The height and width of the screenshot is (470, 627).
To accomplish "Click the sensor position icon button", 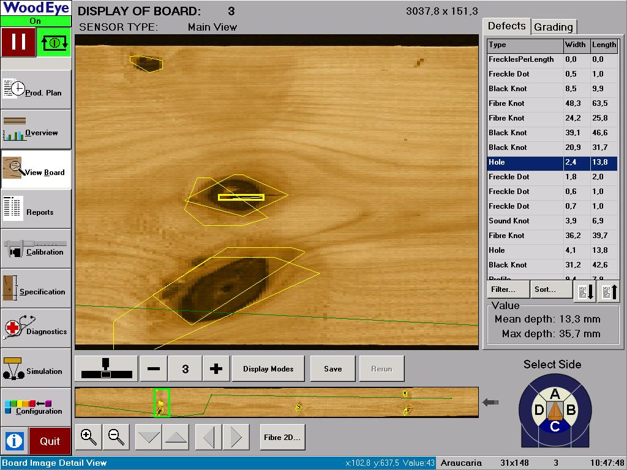I will pos(106,369).
